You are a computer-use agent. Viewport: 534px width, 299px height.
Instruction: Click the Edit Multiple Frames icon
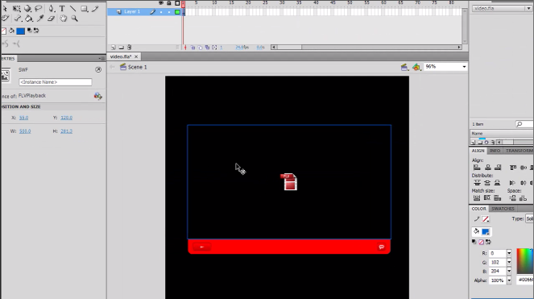[207, 48]
